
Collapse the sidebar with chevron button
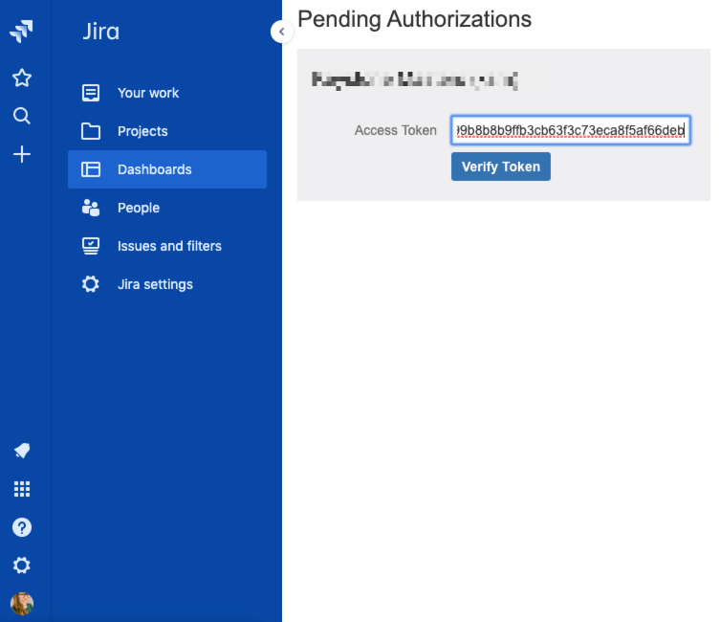pyautogui.click(x=282, y=32)
